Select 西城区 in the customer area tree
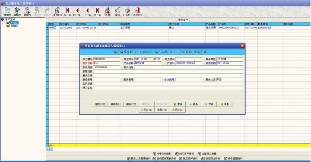Viewport: 311px width, 162px height. (x=14, y=26)
